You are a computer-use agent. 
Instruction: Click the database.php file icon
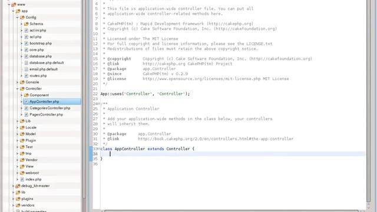pyautogui.click(x=26, y=57)
